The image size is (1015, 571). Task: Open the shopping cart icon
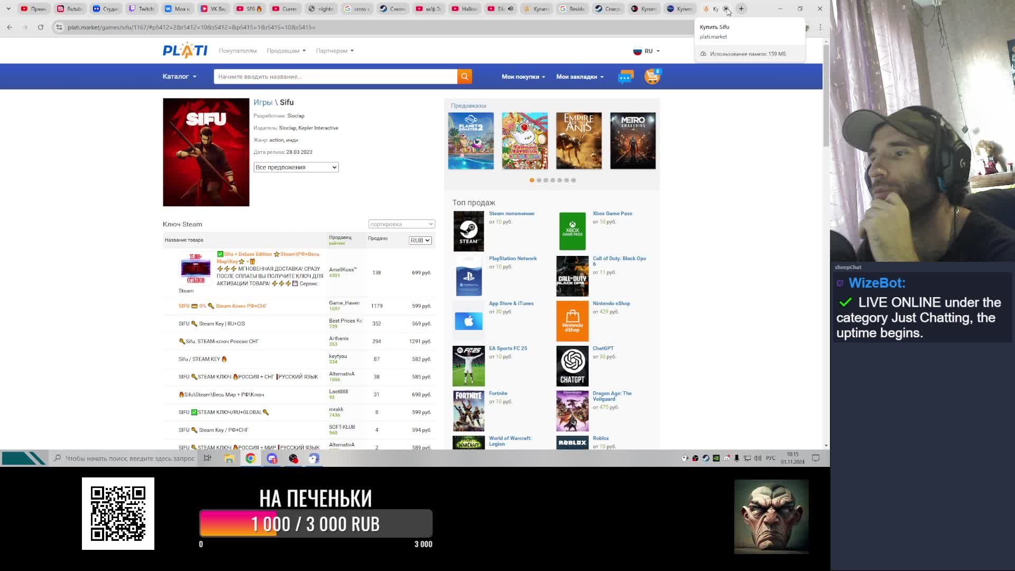[x=652, y=77]
